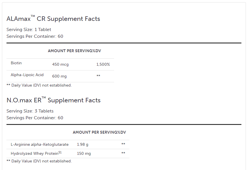
Task: Select the 150 mg amount value
Action: pos(84,154)
